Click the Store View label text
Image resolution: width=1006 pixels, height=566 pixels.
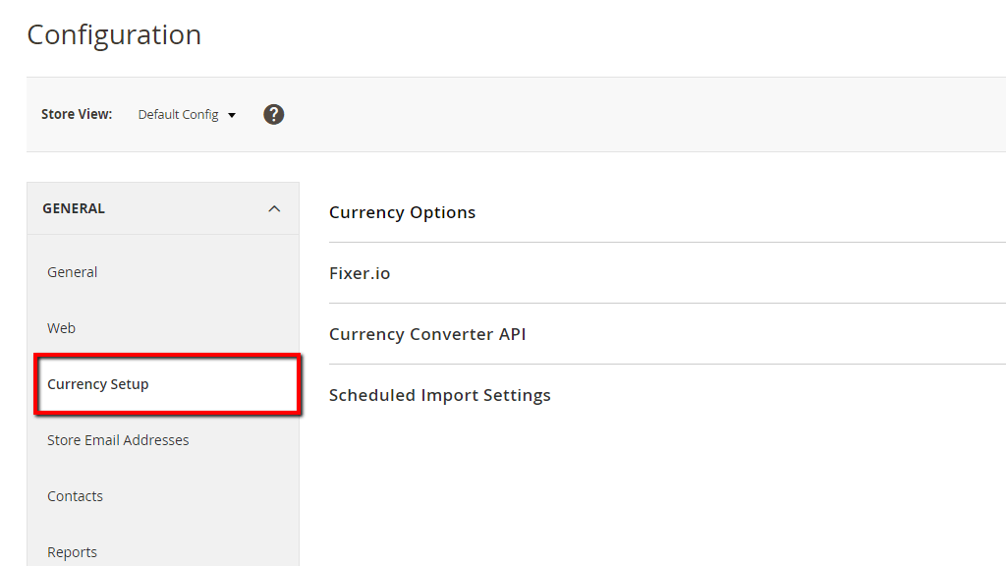(x=77, y=114)
